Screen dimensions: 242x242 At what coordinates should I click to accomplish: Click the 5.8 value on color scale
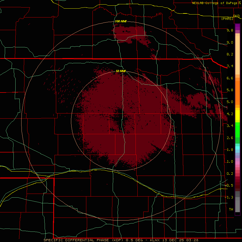click(230, 90)
